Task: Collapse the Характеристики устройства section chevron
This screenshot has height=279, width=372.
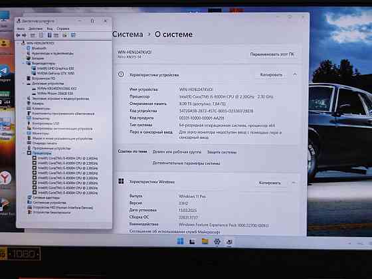Action: pos(295,74)
